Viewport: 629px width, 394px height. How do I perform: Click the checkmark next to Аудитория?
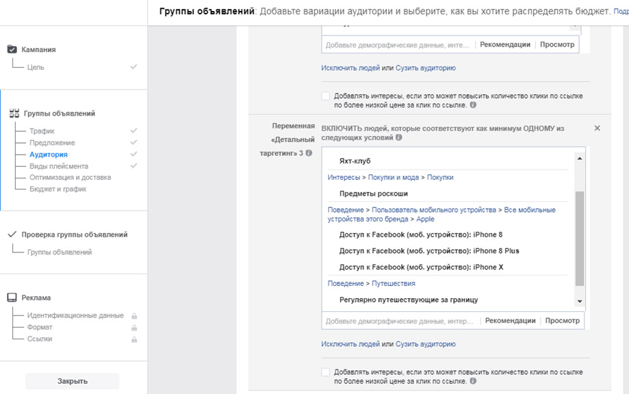133,154
